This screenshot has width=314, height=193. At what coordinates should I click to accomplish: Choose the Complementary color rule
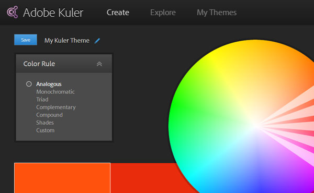click(56, 107)
